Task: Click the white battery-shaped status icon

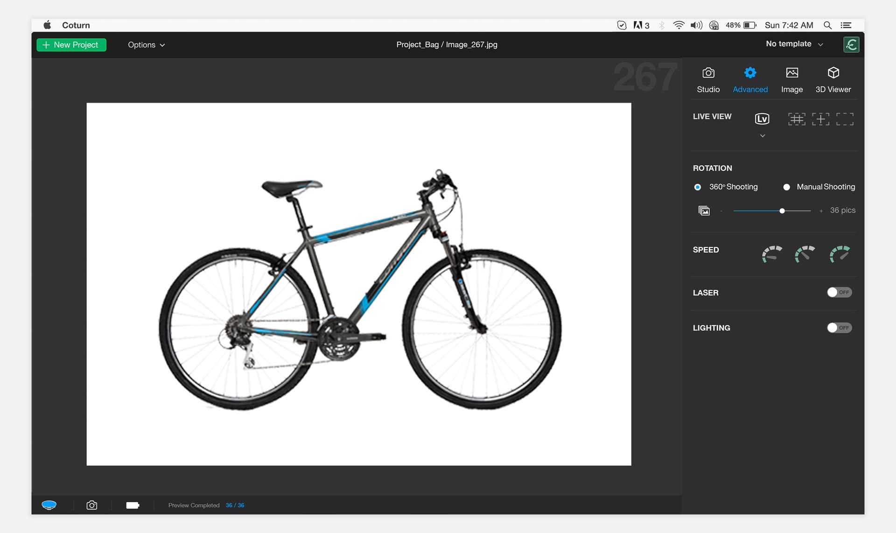Action: (x=133, y=505)
